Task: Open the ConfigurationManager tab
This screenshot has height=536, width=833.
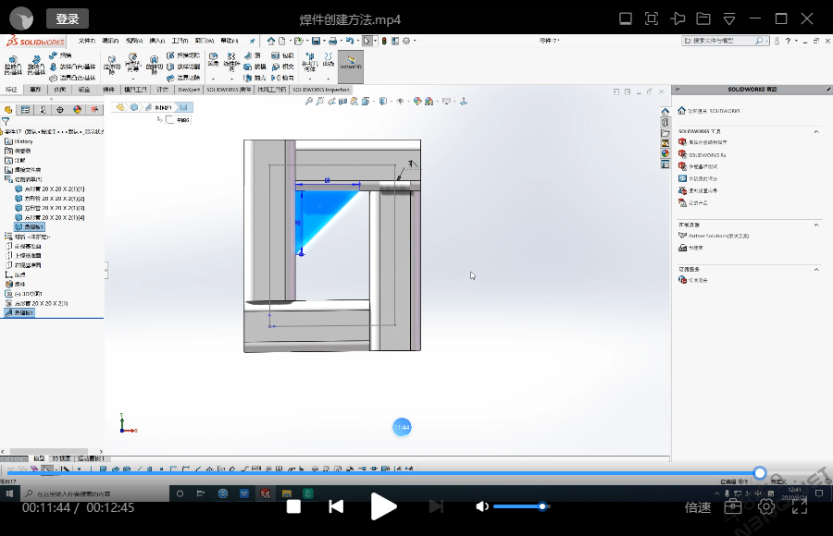Action: pos(43,109)
